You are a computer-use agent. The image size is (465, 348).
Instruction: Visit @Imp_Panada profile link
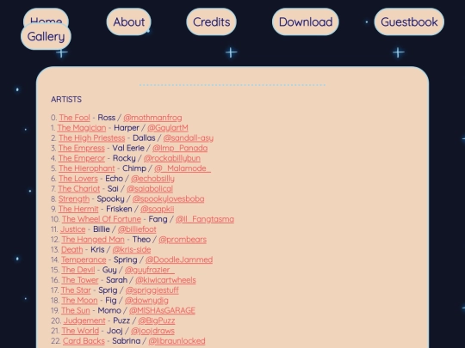[180, 148]
